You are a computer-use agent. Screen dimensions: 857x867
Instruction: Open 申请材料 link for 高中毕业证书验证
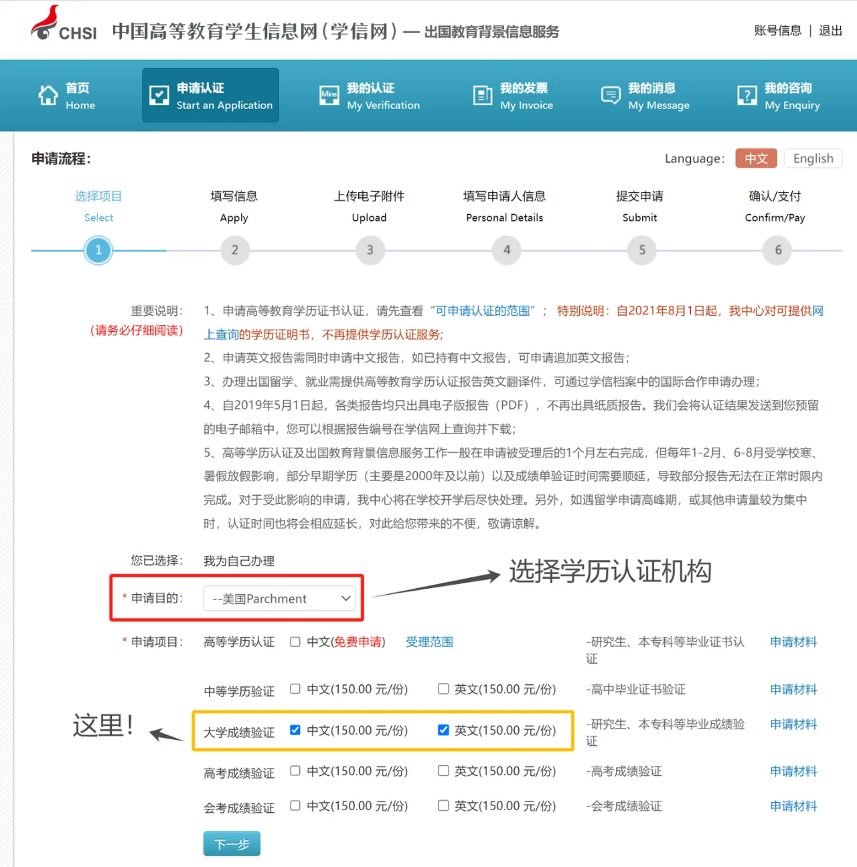coord(793,690)
